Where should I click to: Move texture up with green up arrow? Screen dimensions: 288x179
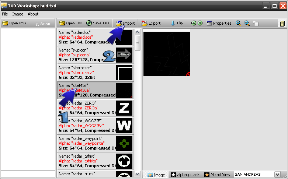point(194,23)
